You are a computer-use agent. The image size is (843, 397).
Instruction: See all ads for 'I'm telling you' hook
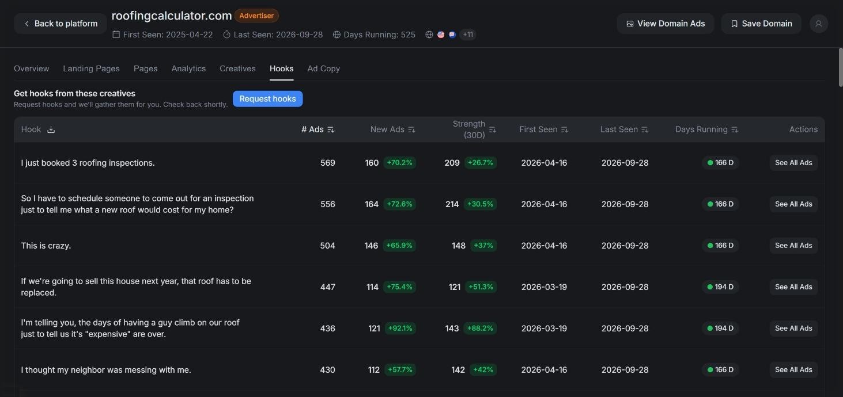click(793, 329)
